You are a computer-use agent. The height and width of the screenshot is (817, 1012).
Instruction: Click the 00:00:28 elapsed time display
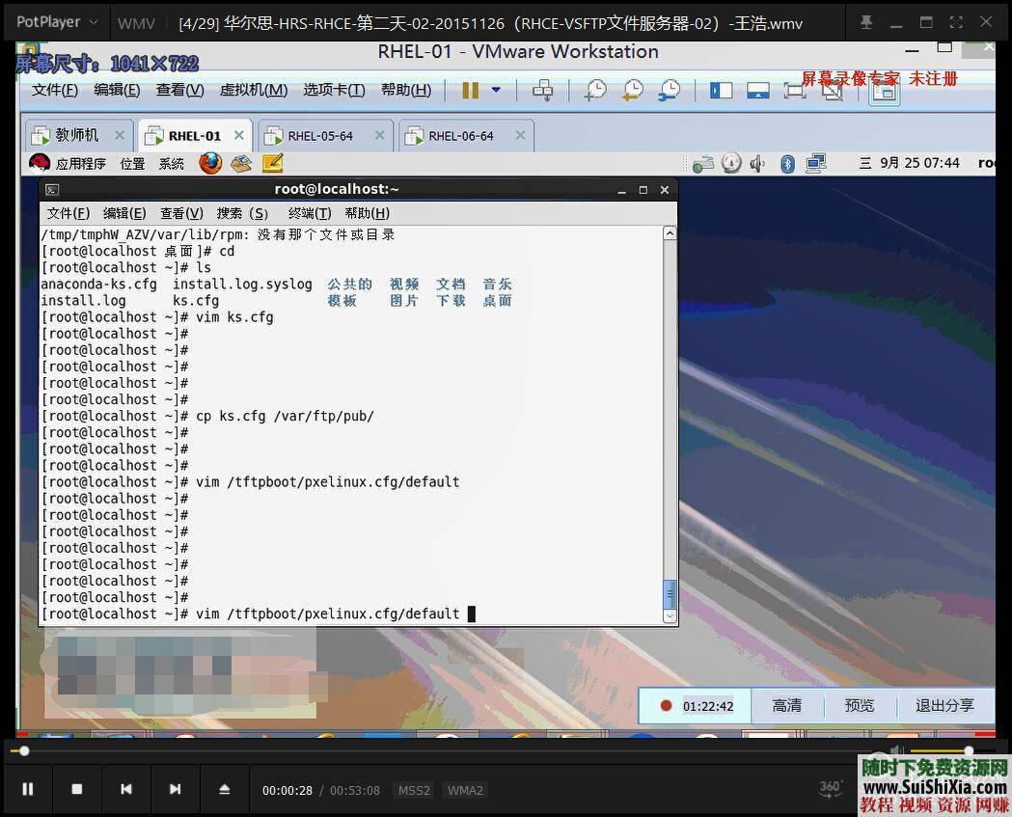[x=287, y=791]
